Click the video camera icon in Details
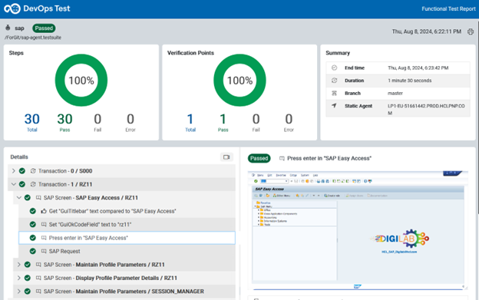Screen dimensions: 479x300 tap(226, 157)
